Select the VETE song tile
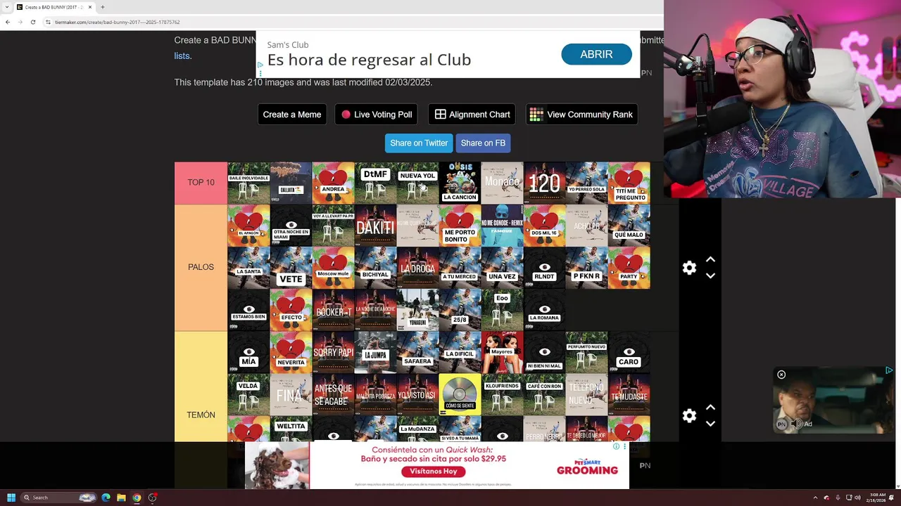The height and width of the screenshot is (506, 901). coord(291,267)
